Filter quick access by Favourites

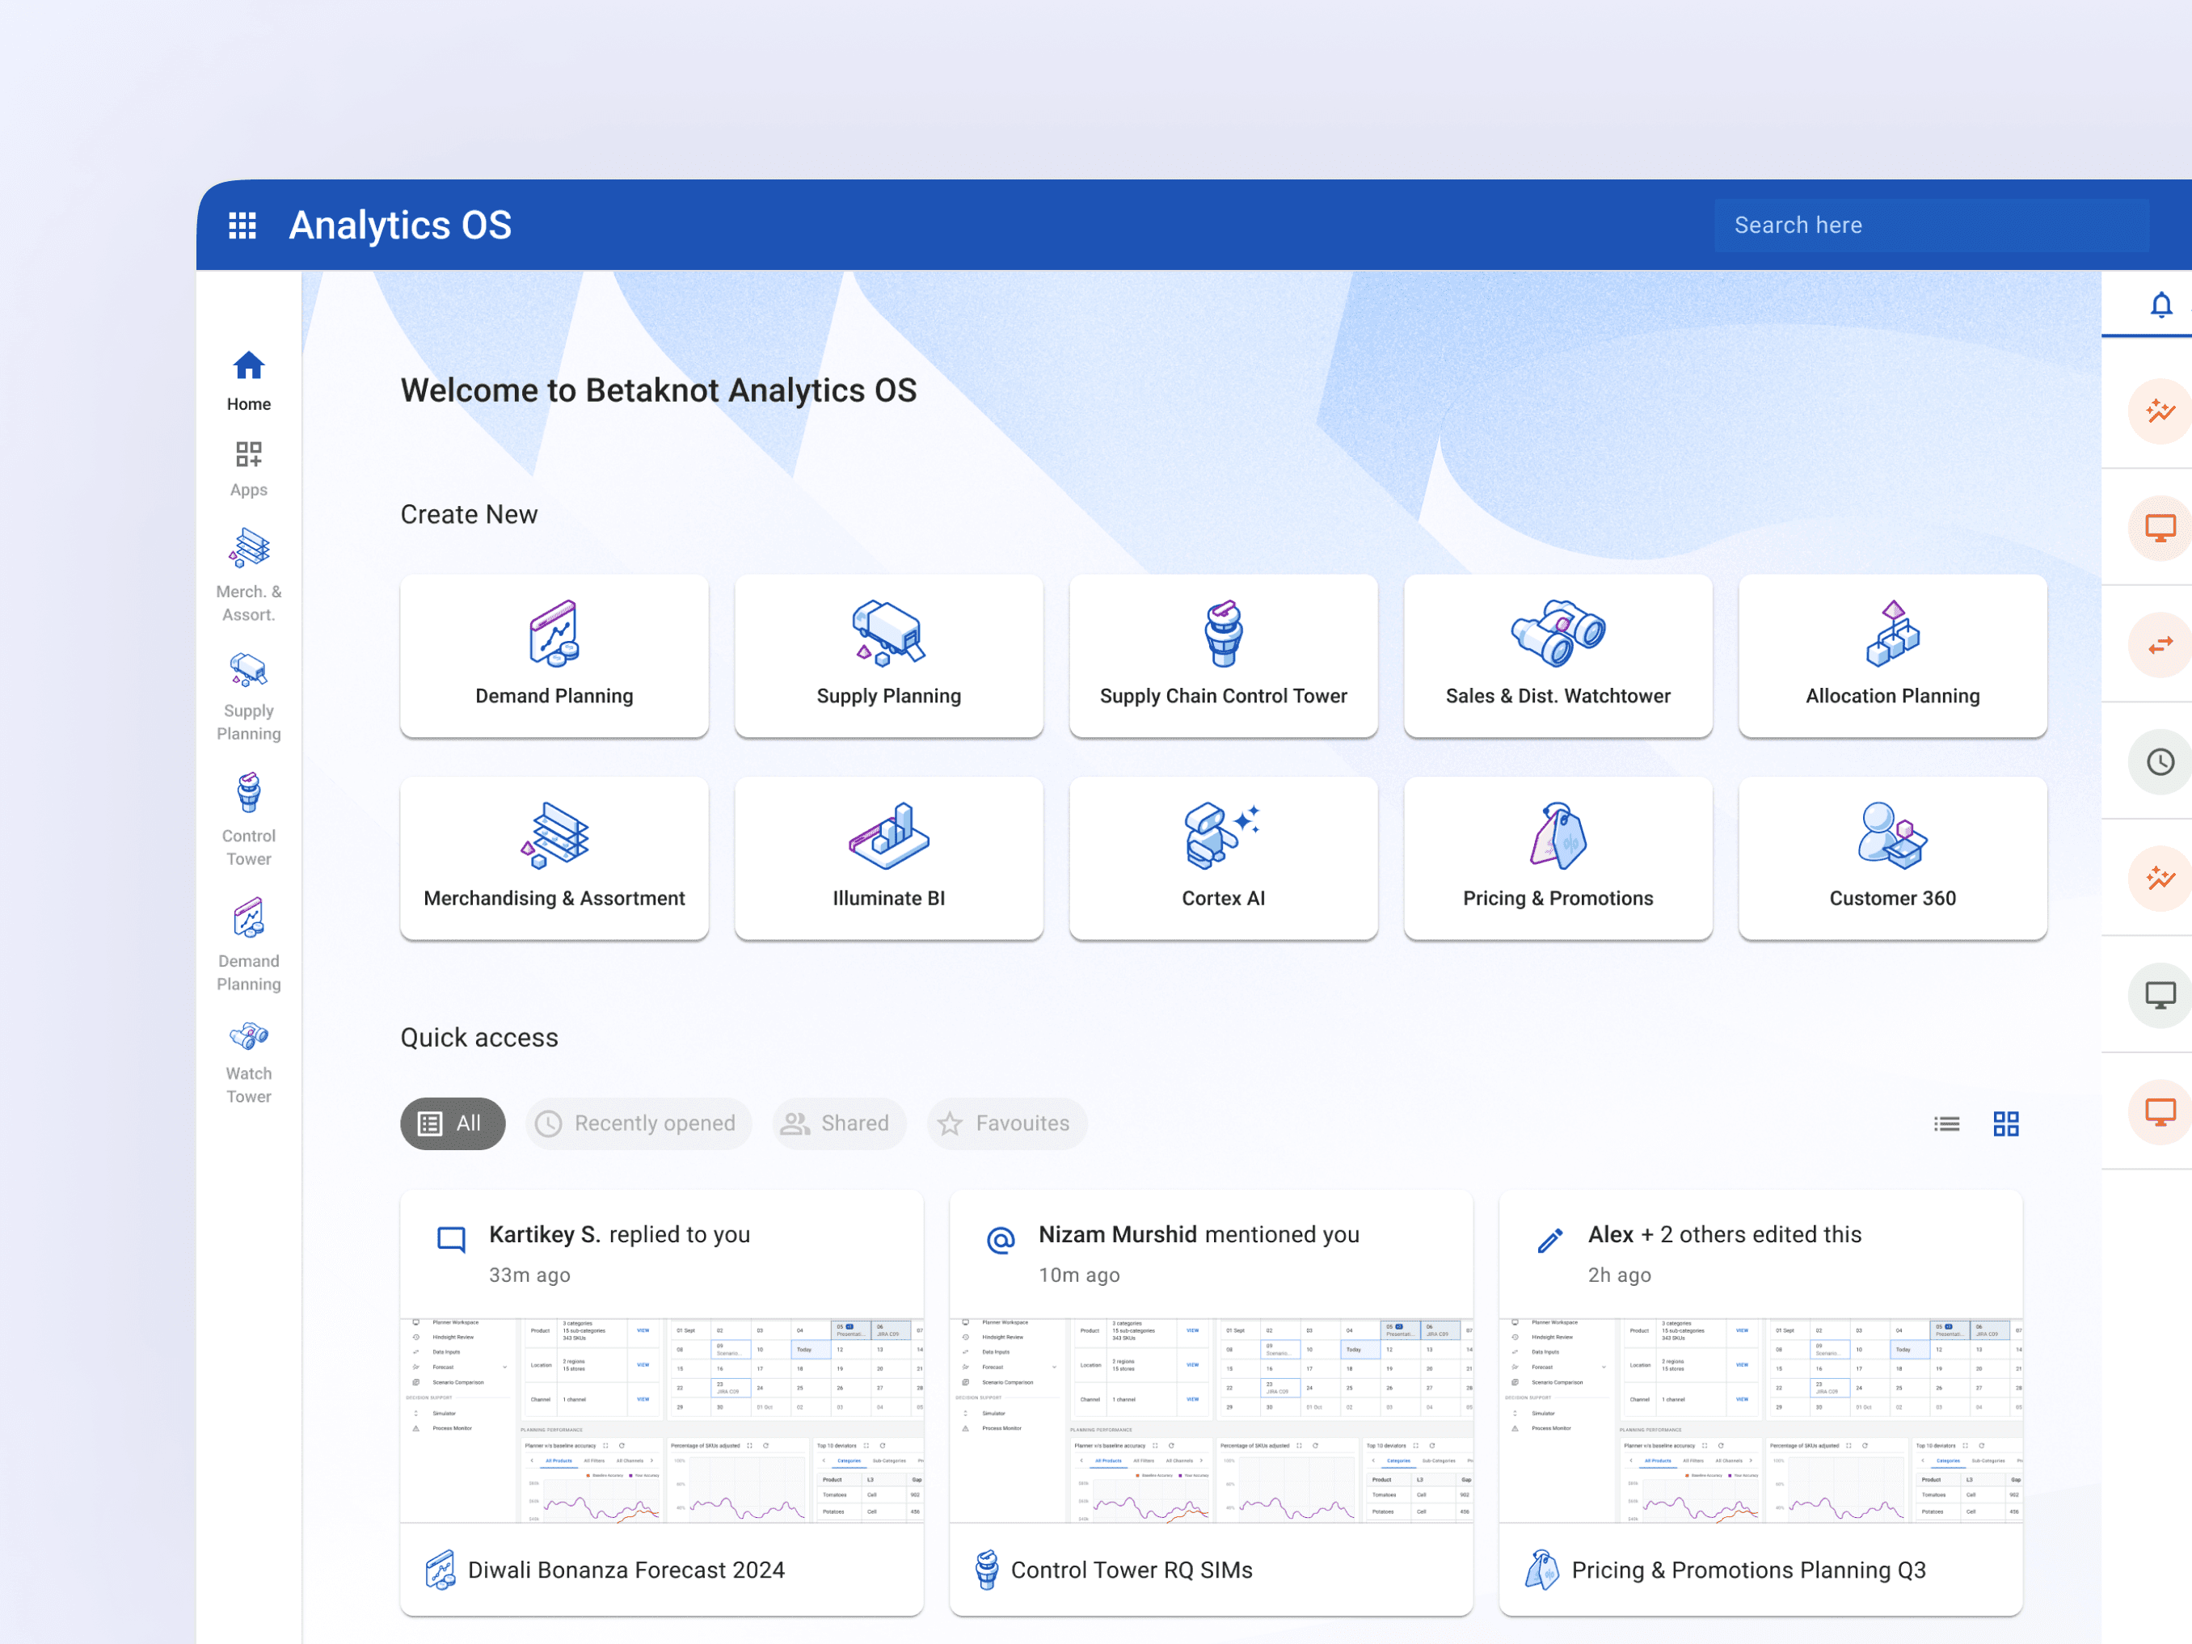point(1005,1123)
